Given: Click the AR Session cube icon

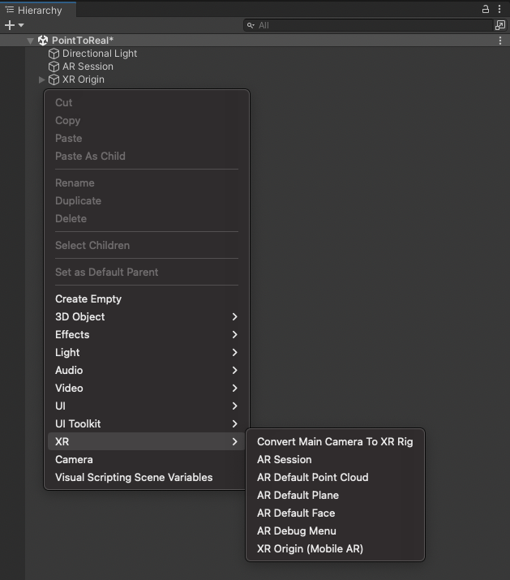Looking at the screenshot, I should 54,67.
